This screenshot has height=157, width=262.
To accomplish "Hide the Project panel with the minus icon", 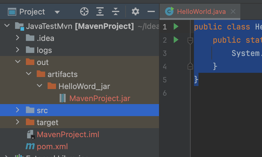I will 151,12.
